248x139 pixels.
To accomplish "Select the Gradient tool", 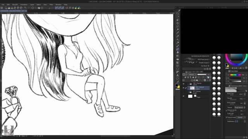I will [x=177, y=63].
